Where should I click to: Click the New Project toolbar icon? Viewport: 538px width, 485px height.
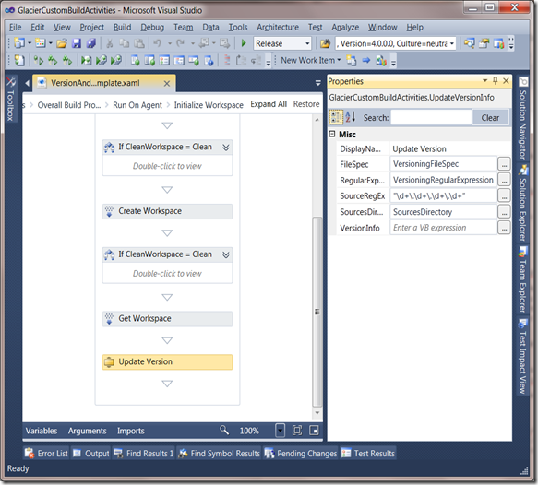pos(18,43)
